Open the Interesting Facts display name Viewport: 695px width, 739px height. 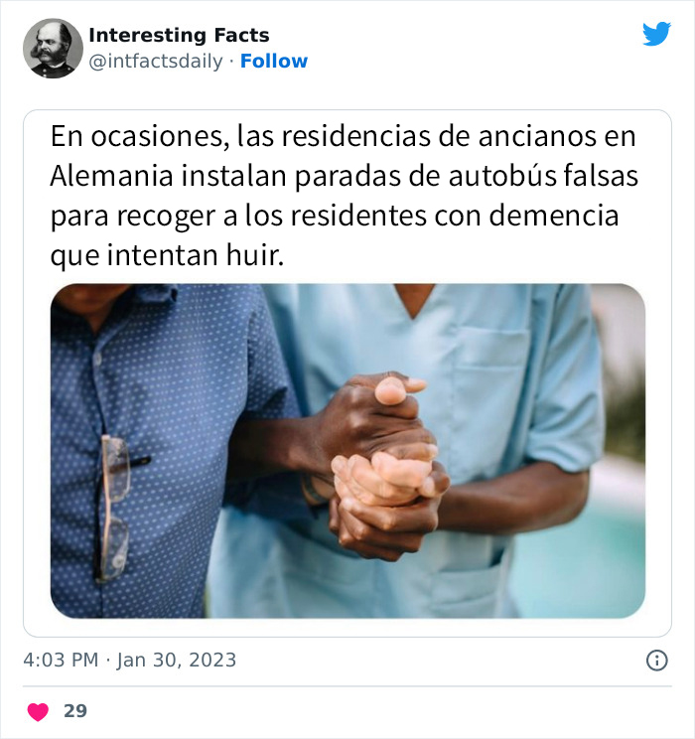click(x=179, y=36)
